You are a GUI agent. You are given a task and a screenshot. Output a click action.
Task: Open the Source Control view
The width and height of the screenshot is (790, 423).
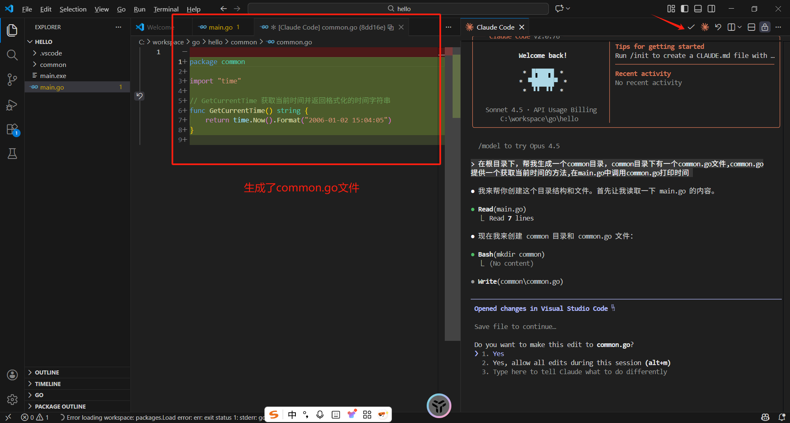tap(12, 80)
